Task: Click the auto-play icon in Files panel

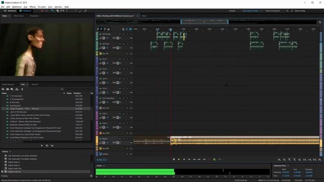Action: [52, 146]
